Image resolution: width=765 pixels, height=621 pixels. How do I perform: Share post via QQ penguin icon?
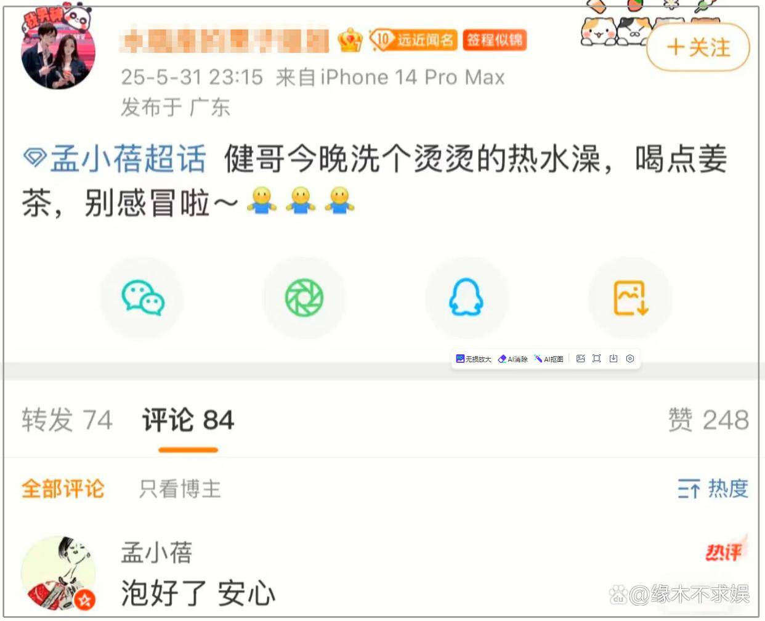[466, 298]
